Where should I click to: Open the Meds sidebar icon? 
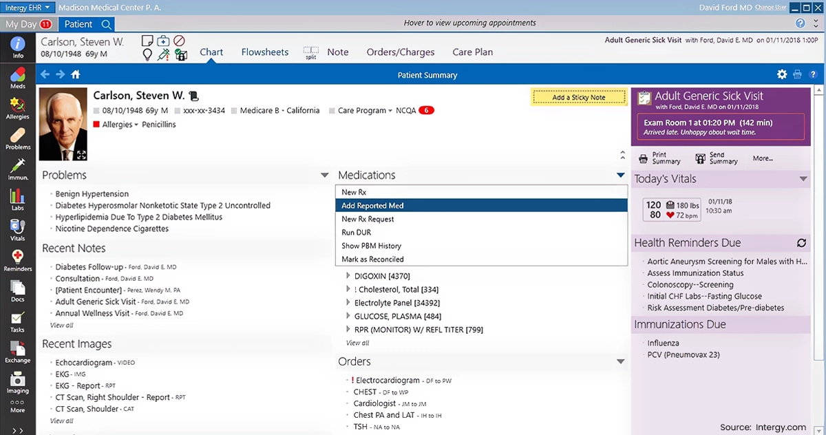[17, 78]
